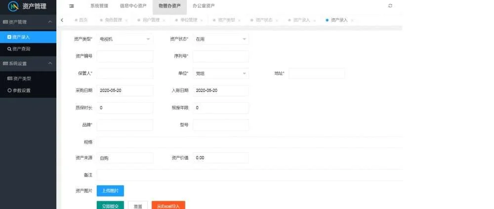Image resolution: width=494 pixels, height=209 pixels.
Task: Click the refresh icon at top right
Action: (390, 6)
